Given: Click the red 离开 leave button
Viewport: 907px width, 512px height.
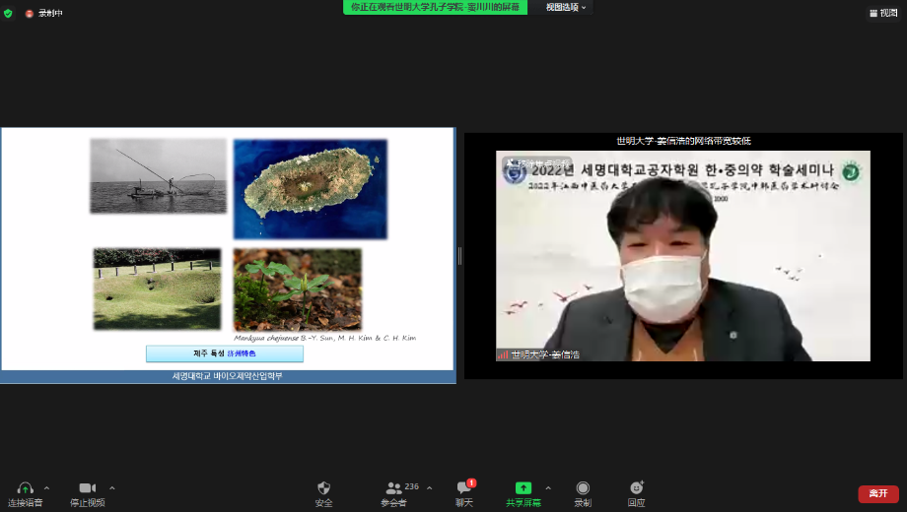Looking at the screenshot, I should click(x=877, y=493).
